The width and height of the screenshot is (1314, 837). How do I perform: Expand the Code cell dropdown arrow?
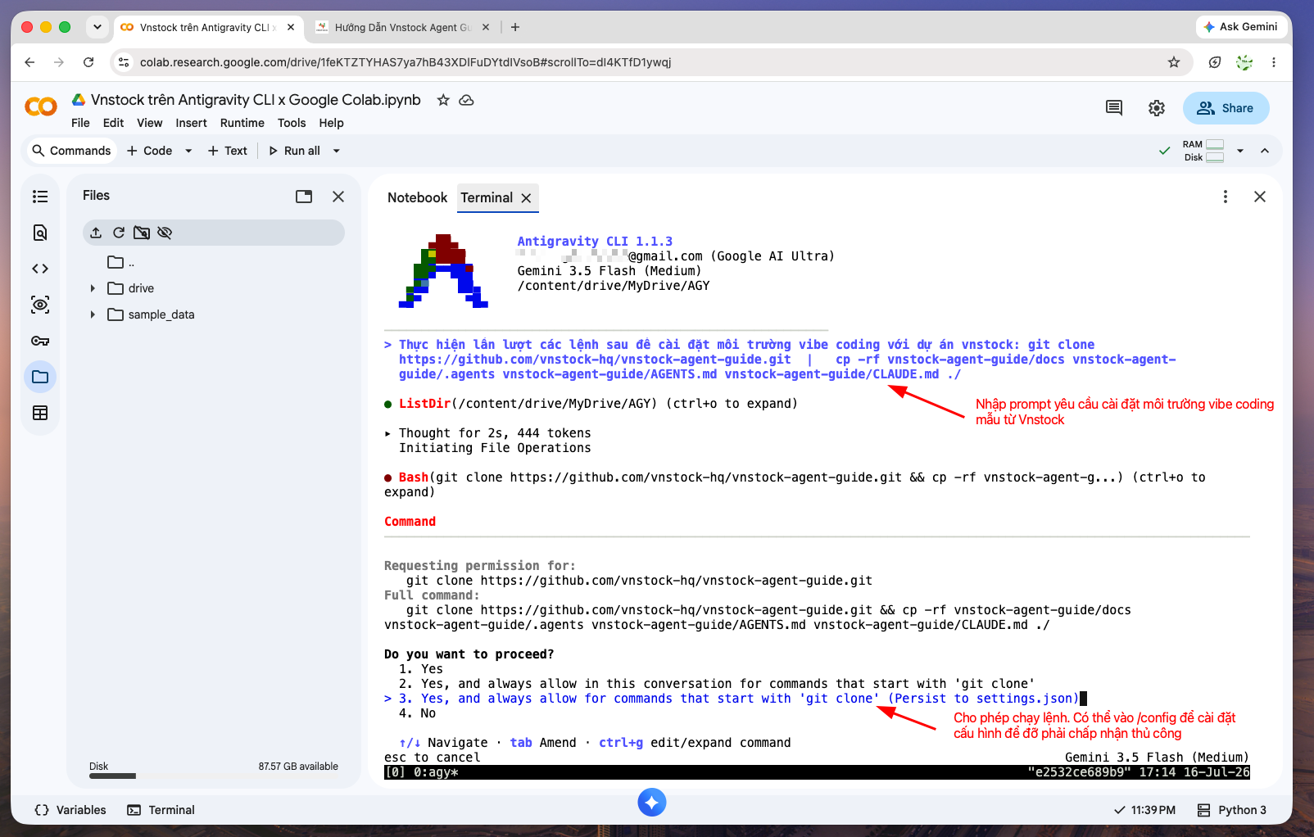coord(188,151)
